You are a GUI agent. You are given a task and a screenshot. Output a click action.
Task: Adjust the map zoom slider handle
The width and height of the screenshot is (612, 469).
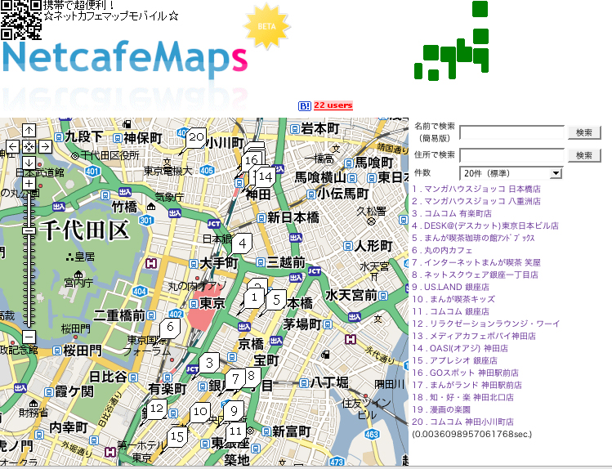click(x=29, y=231)
